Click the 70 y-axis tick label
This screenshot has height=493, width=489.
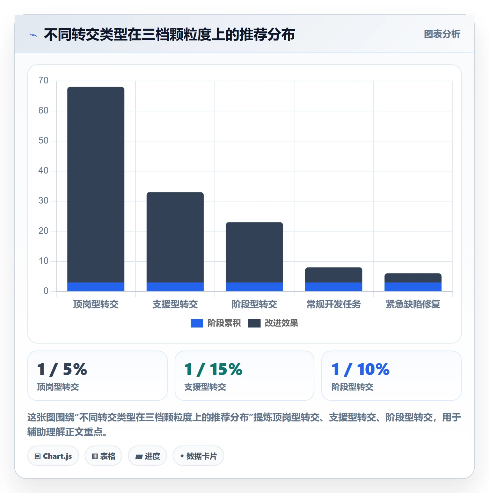coord(43,81)
